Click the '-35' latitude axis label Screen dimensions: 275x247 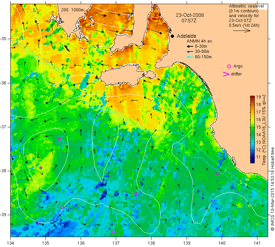(3, 39)
